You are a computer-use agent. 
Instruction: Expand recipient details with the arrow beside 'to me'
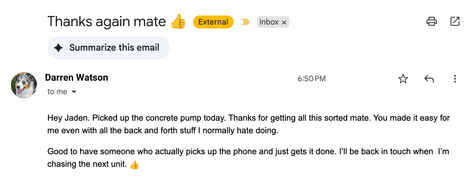click(74, 92)
